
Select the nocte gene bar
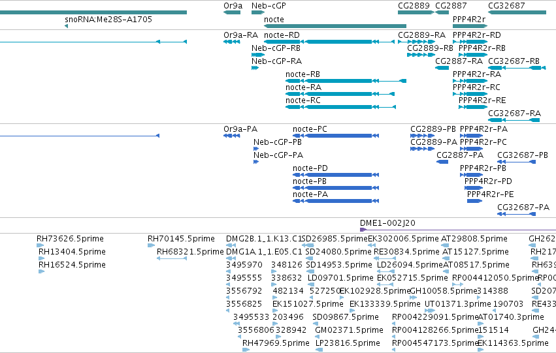[335, 26]
